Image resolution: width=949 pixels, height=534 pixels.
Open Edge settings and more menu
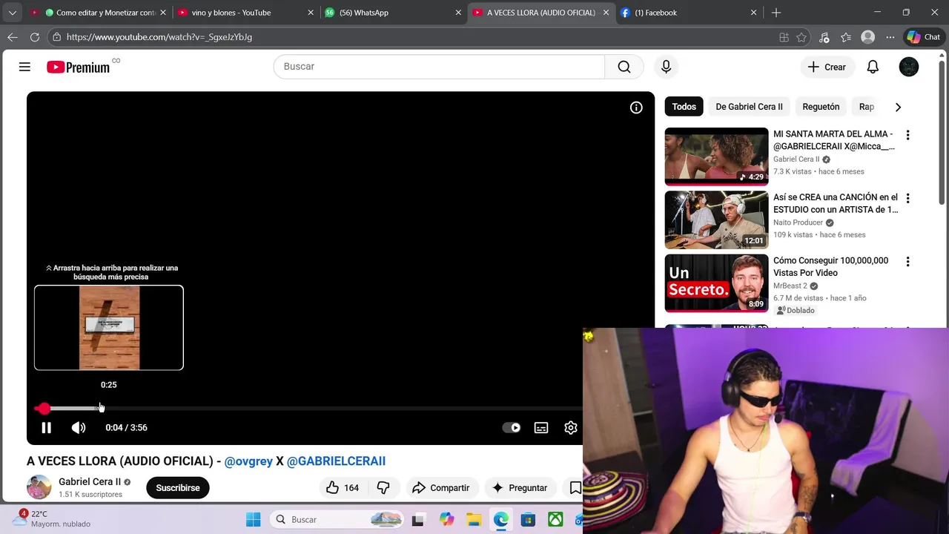(x=890, y=37)
